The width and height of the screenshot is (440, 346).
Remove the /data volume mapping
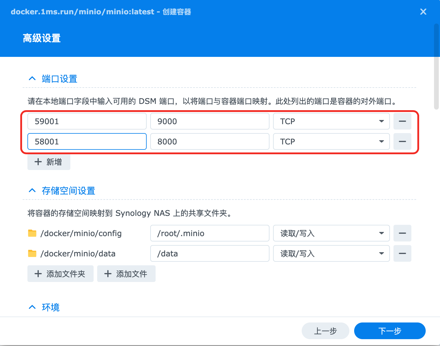pos(402,253)
